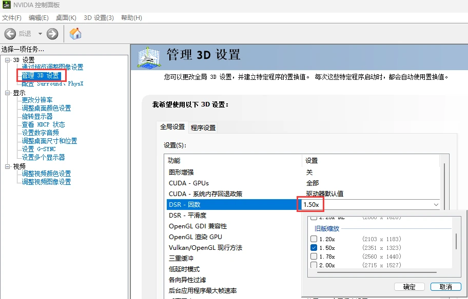Screen dimensions: 468x299
Task: Click 关 value for 图形增强
Action: [x=309, y=172]
